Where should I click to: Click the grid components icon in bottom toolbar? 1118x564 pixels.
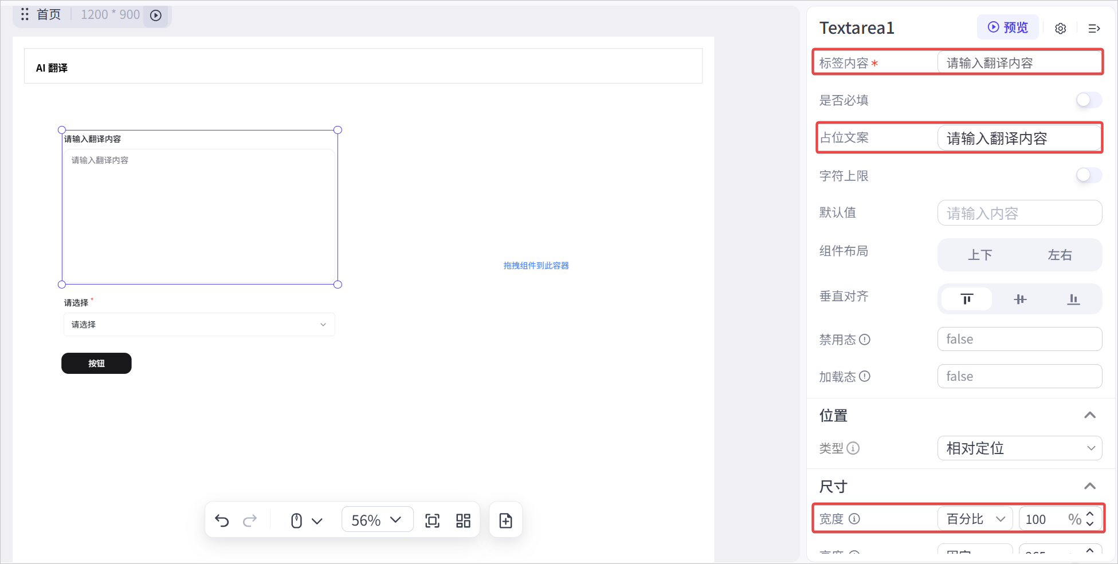coord(463,520)
